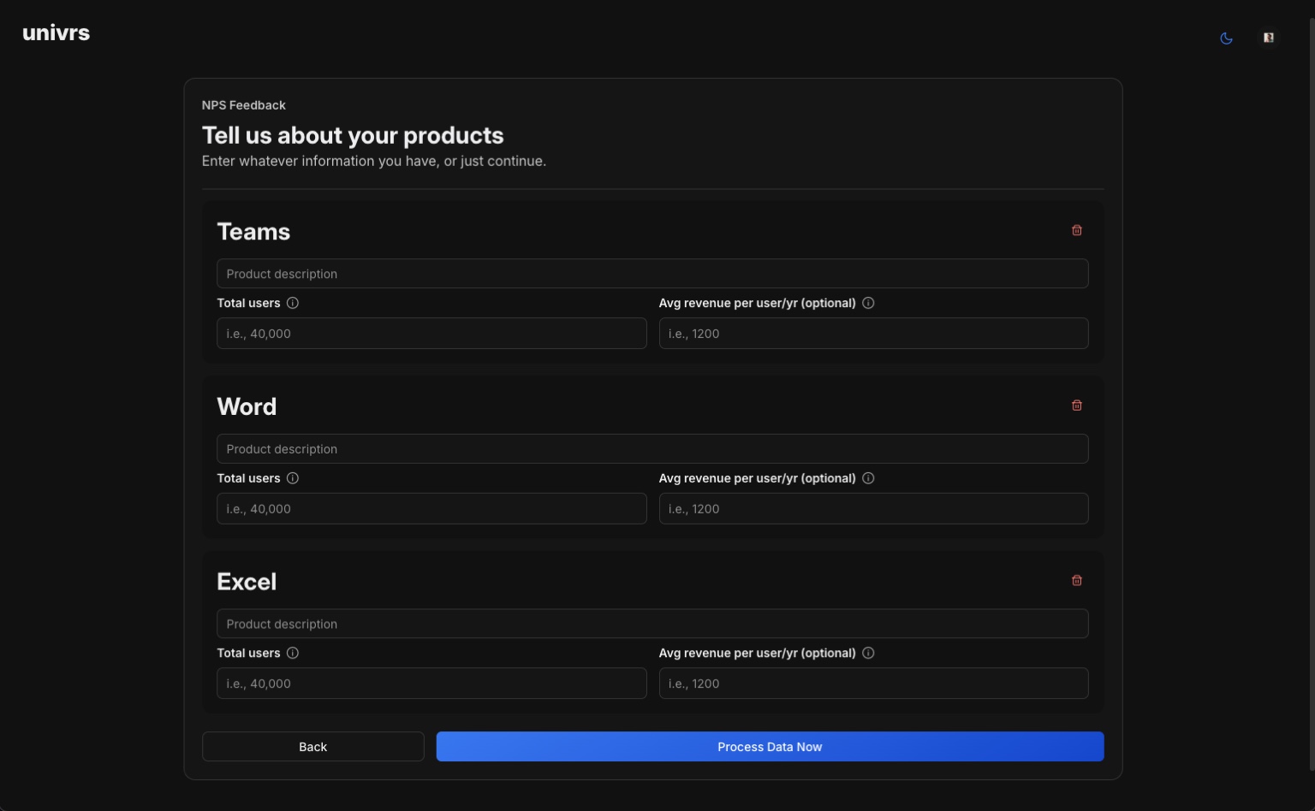Show info for Word avg revenue
The image size is (1315, 811).
click(868, 478)
